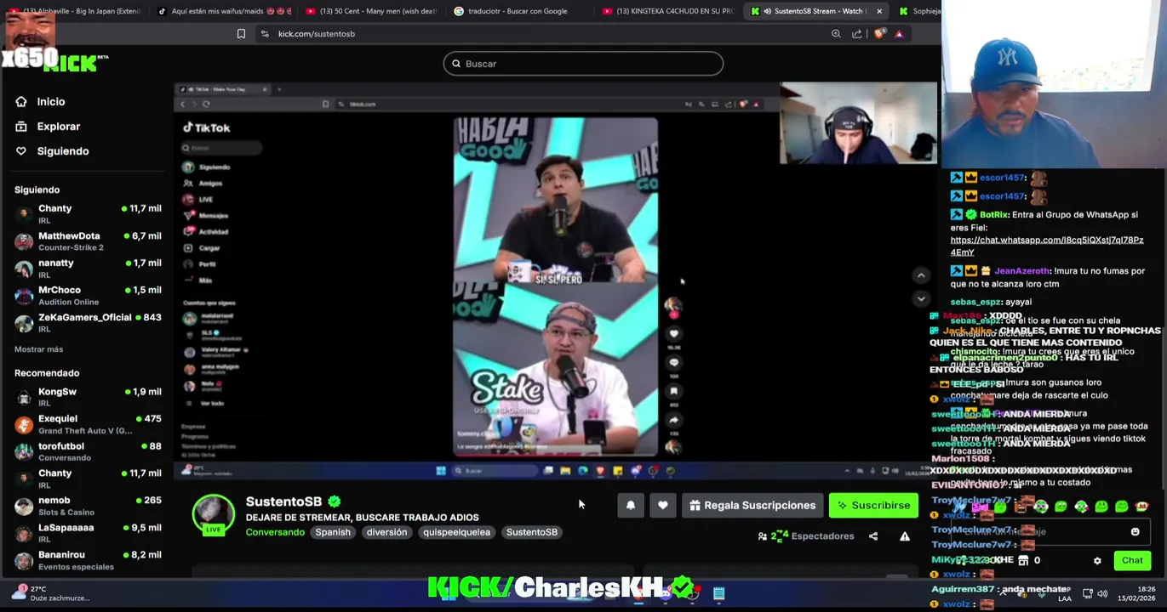Click the chat scroll down arrow
Viewport: 1167px width, 612px height.
[x=921, y=299]
